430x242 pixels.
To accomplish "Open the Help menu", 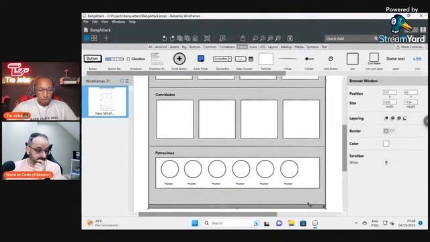I will [132, 22].
